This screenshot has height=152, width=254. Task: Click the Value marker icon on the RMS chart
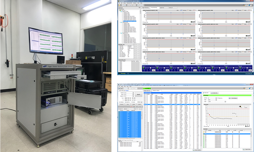point(181,10)
